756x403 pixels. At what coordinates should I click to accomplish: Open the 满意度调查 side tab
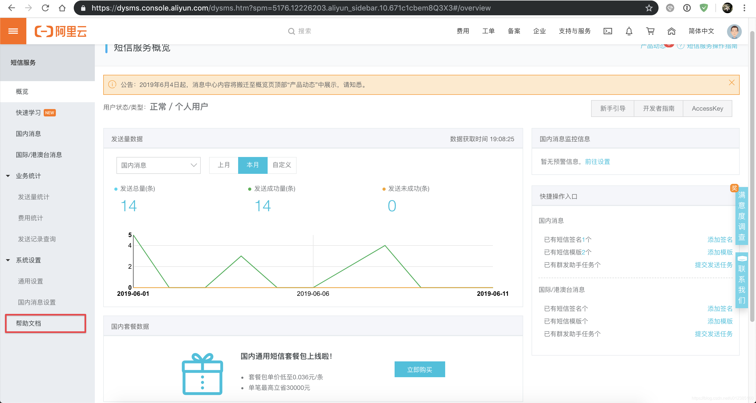click(x=741, y=216)
